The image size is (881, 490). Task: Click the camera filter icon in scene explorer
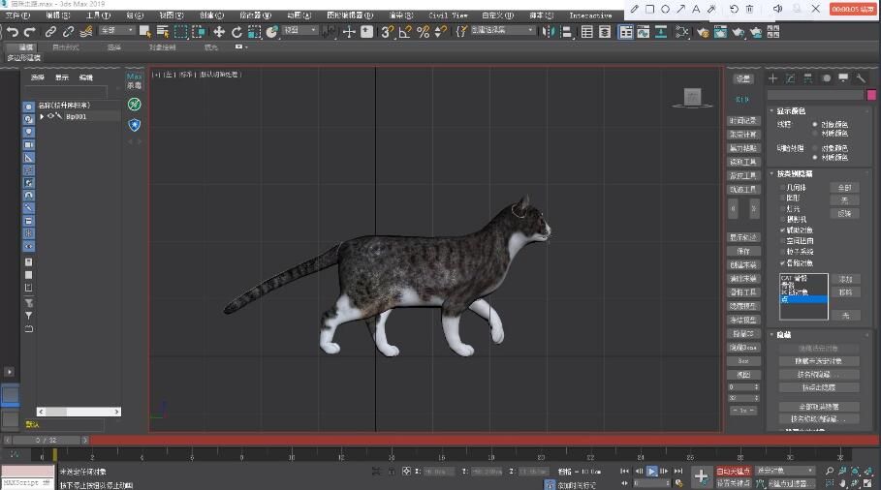tap(29, 145)
